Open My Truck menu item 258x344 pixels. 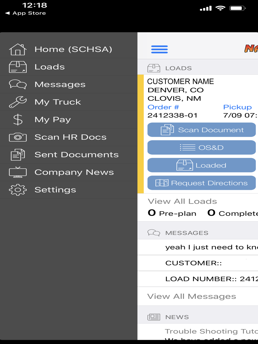point(69,102)
